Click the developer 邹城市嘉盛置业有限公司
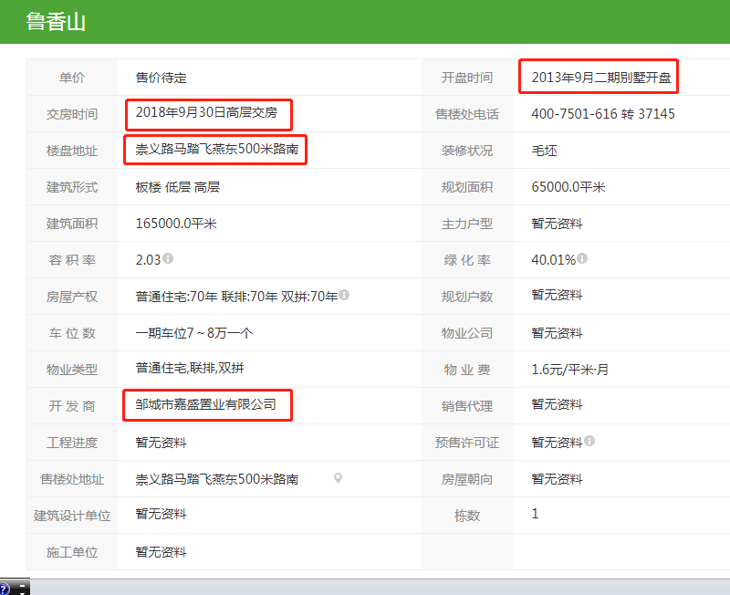This screenshot has width=730, height=595. (x=206, y=404)
